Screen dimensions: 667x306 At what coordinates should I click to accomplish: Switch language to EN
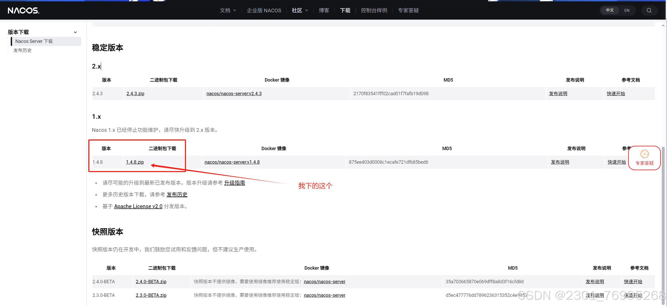(x=627, y=10)
